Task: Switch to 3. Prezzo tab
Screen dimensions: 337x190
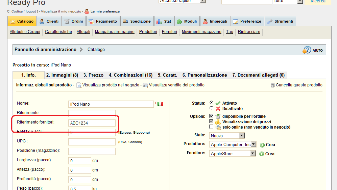Action: coord(94,75)
